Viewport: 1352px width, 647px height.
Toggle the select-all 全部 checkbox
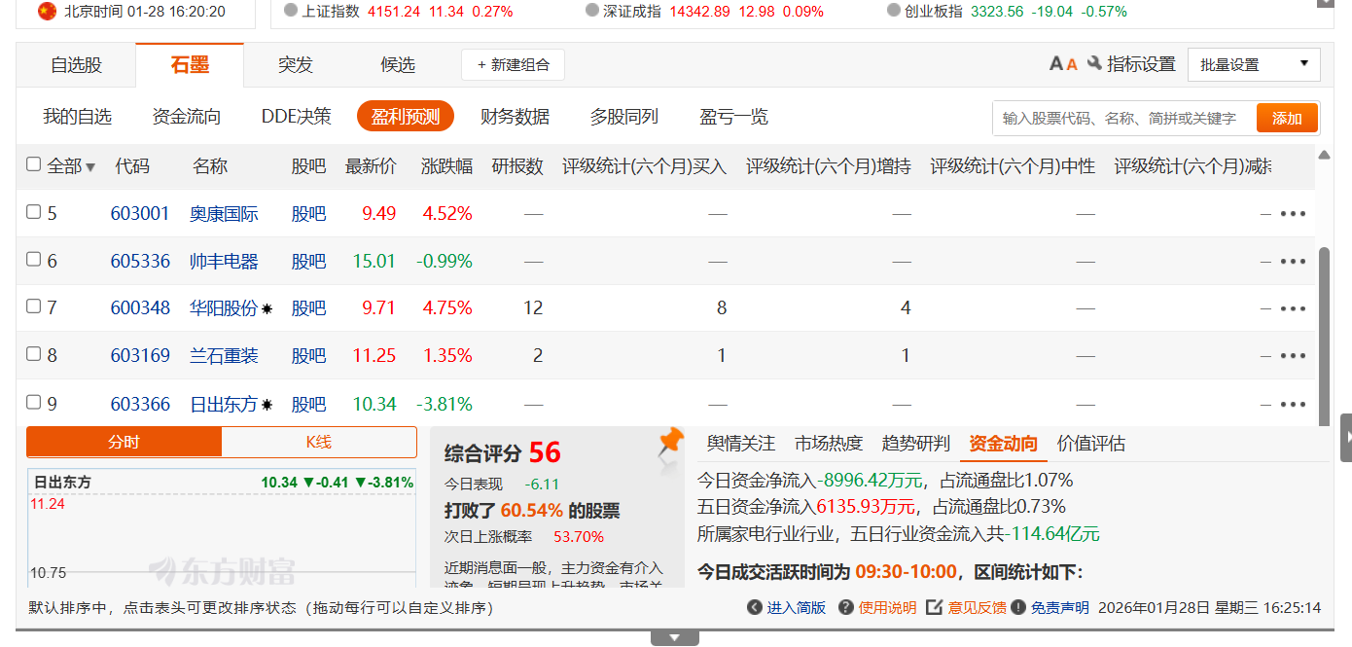[33, 164]
